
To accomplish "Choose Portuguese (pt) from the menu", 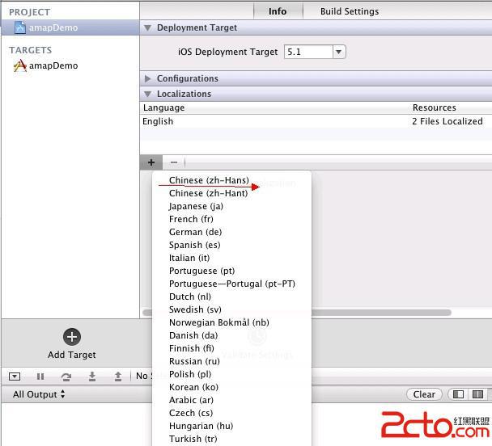I will click(x=231, y=271).
